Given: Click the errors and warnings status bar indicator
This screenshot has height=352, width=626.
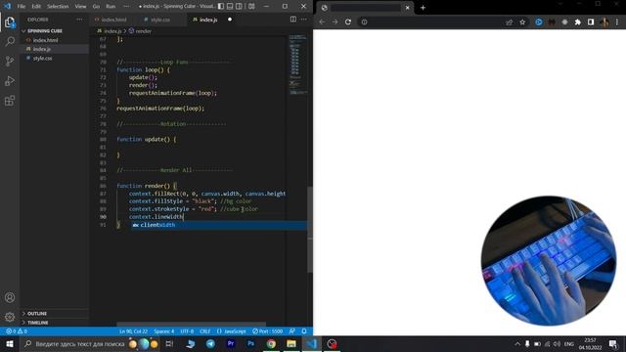Looking at the screenshot, I should pos(17,331).
